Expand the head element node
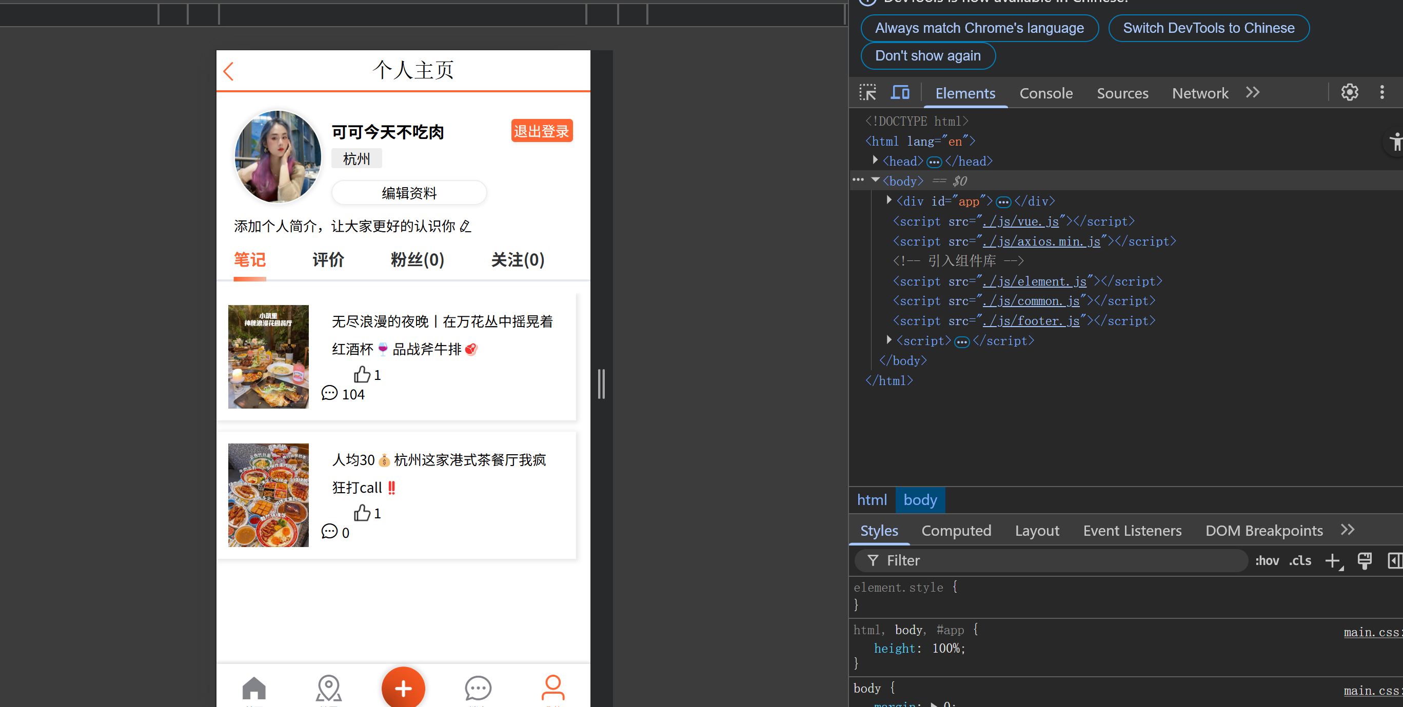The height and width of the screenshot is (707, 1403). pos(875,160)
